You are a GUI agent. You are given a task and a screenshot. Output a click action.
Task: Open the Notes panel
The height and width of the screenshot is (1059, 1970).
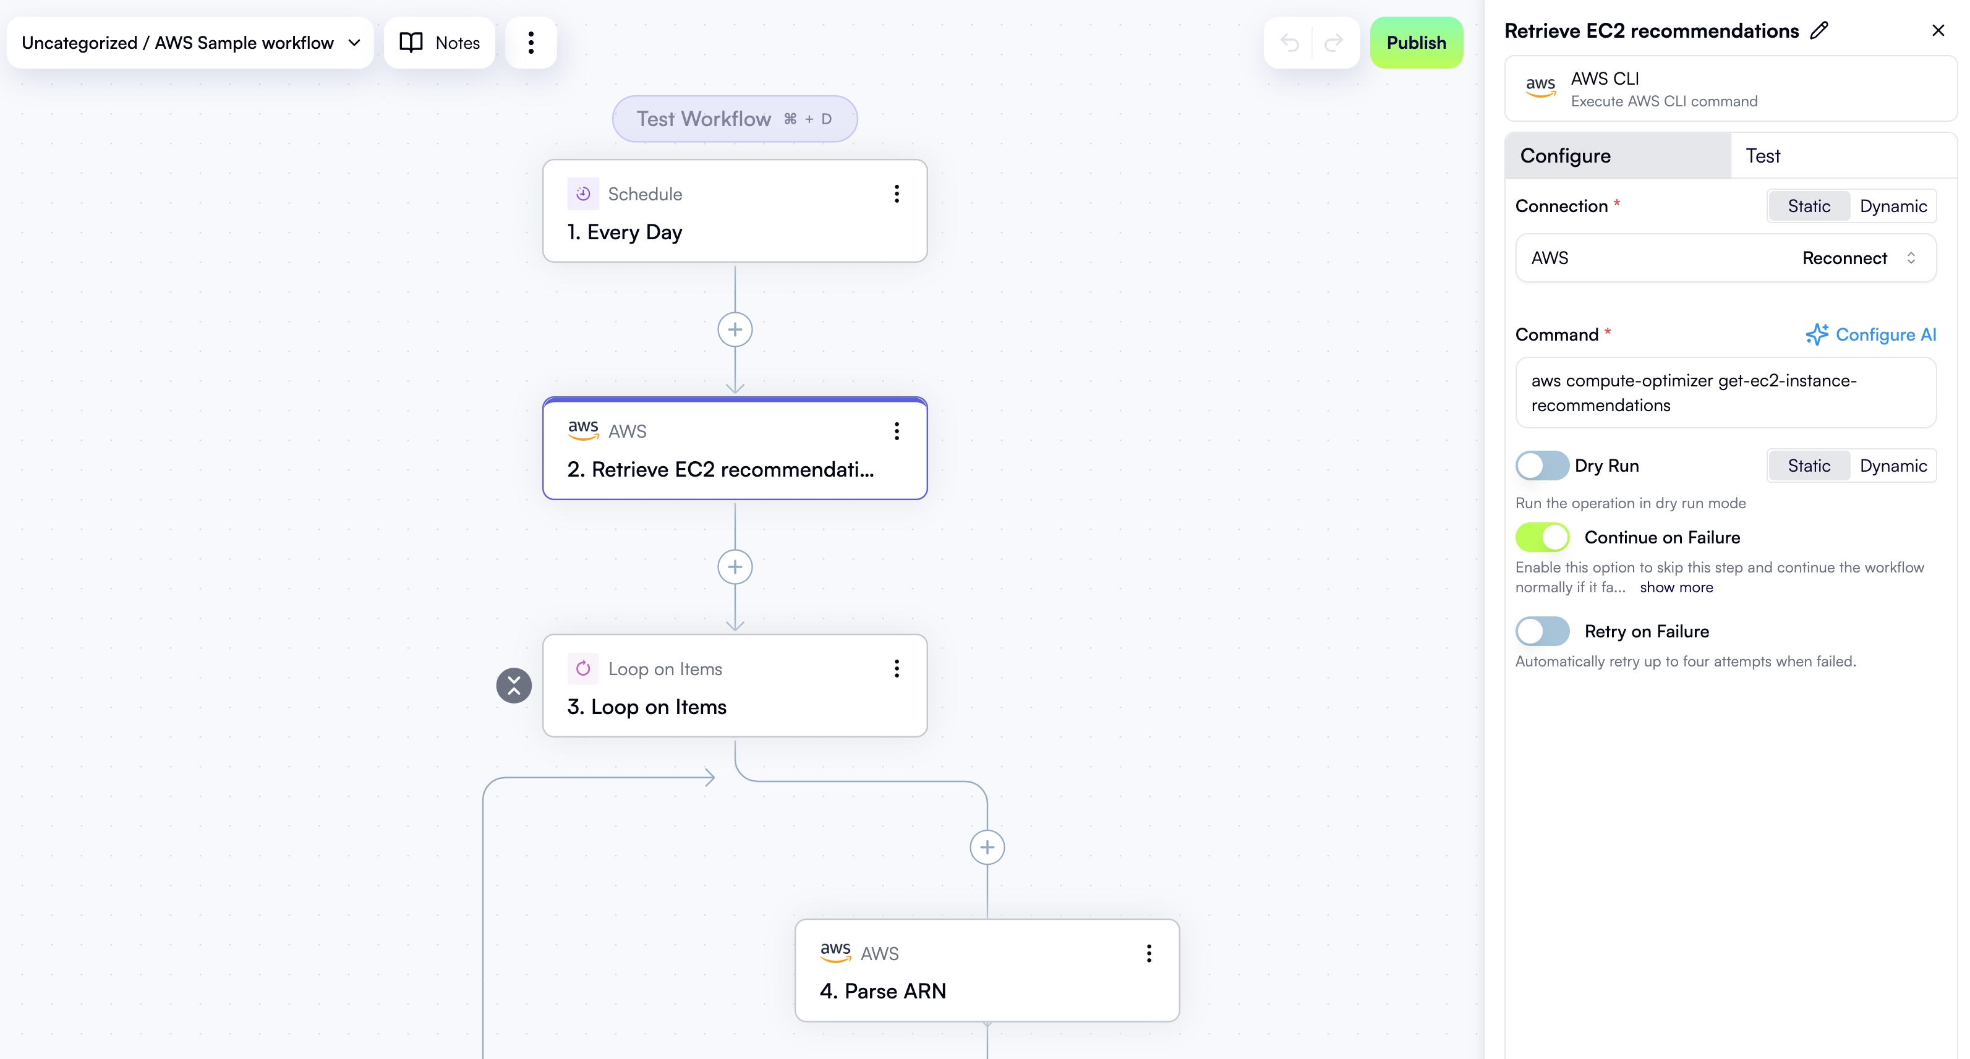coord(439,42)
